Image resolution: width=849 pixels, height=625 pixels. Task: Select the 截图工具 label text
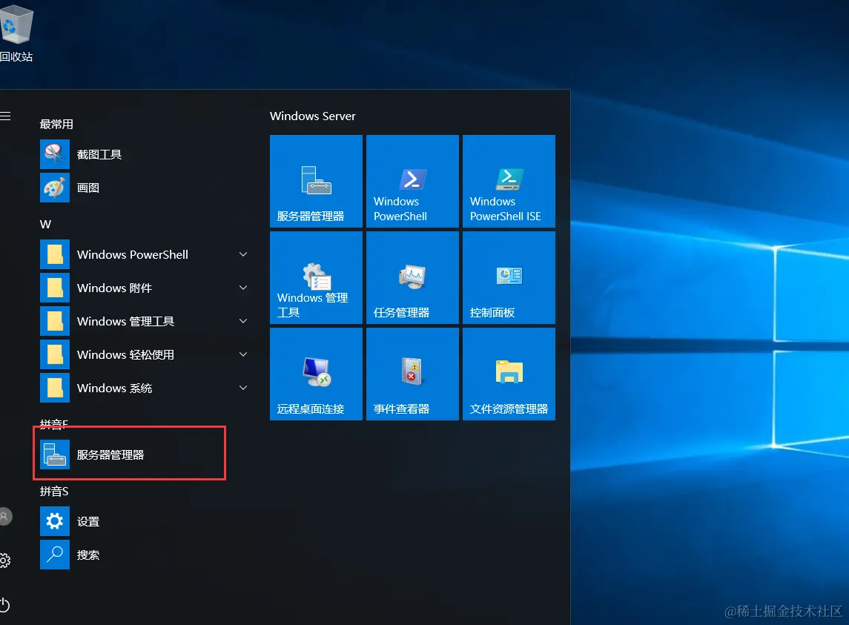tap(99, 154)
